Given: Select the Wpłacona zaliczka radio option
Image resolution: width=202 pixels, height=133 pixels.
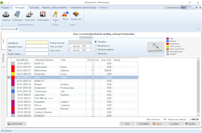Looking at the screenshot, I should [96, 49].
